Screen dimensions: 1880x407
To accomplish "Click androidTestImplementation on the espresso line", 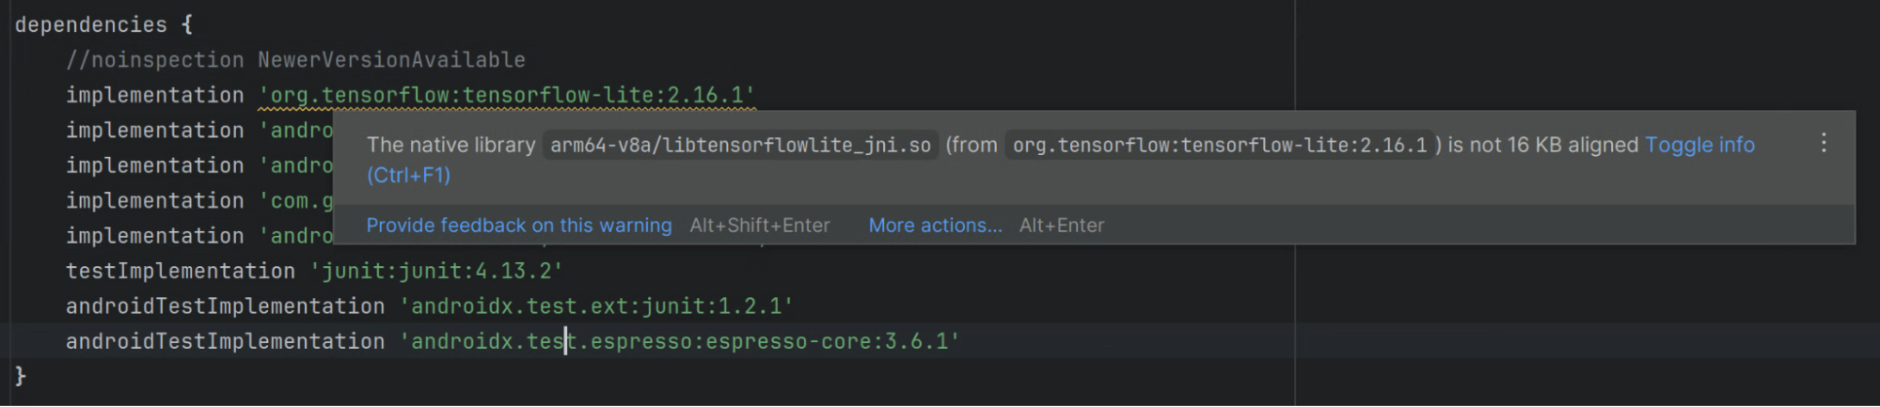I will pos(225,341).
